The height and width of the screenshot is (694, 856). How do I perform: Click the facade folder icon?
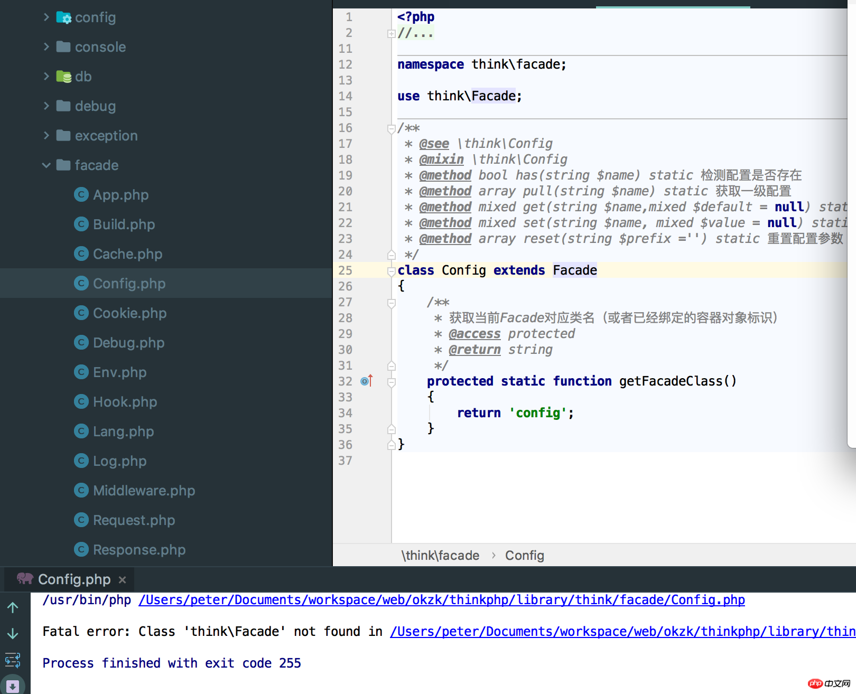coord(63,165)
